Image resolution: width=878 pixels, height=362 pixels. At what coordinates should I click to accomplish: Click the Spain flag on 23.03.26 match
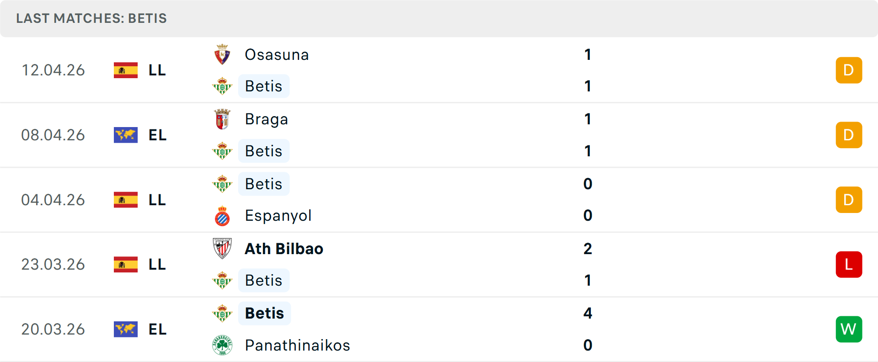126,265
